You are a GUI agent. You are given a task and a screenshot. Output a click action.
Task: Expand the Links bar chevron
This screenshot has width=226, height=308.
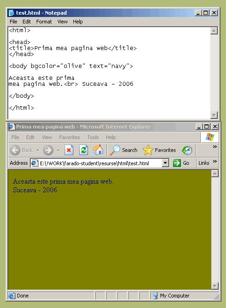(x=215, y=161)
